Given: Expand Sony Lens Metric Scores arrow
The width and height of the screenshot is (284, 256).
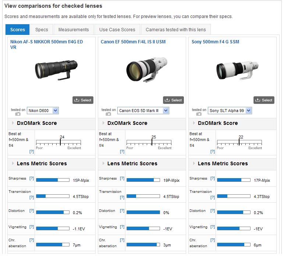Looking at the screenshot, I should pos(194,163).
